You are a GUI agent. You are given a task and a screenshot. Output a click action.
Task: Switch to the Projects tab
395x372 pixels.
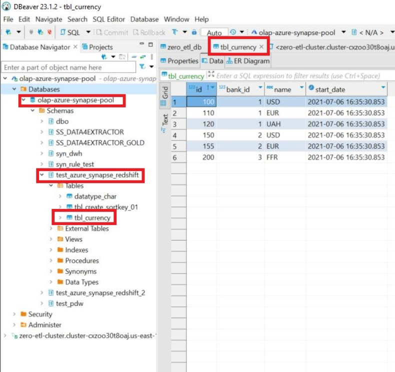click(97, 47)
